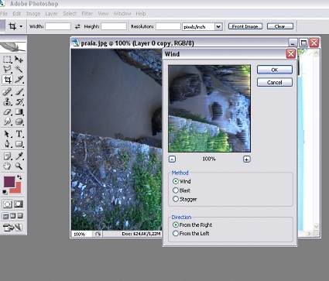Viewport: 329px width, 281px height.
Task: Open the Select menu
Action: [70, 14]
